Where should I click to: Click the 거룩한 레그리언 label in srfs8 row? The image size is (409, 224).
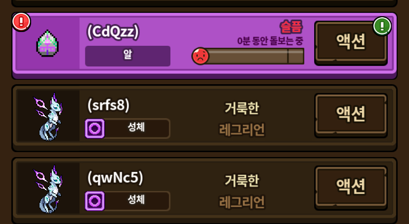242,119
